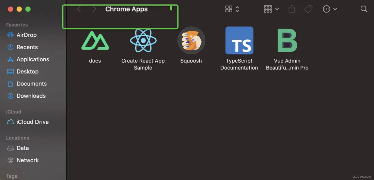Click the AirDrop sidebar icon
The image size is (374, 180).
pyautogui.click(x=10, y=35)
